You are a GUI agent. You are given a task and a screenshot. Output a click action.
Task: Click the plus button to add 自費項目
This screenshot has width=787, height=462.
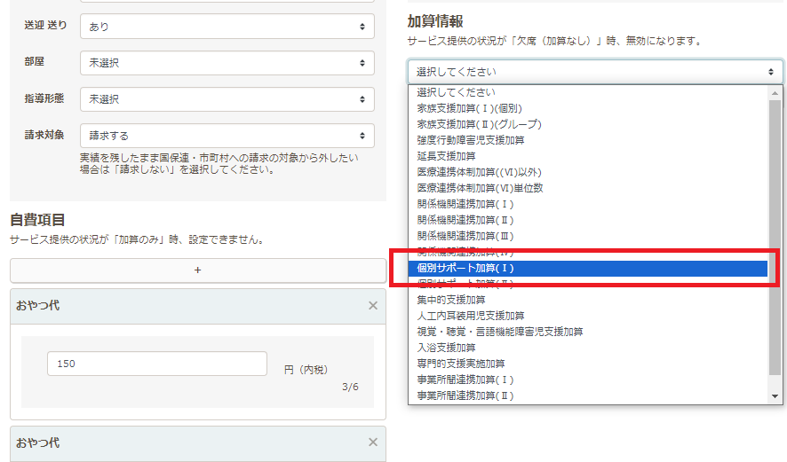[x=197, y=270]
